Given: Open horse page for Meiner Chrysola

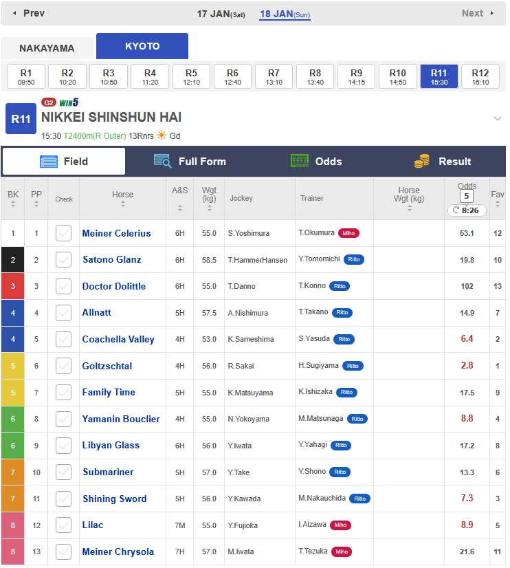Looking at the screenshot, I should tap(118, 551).
